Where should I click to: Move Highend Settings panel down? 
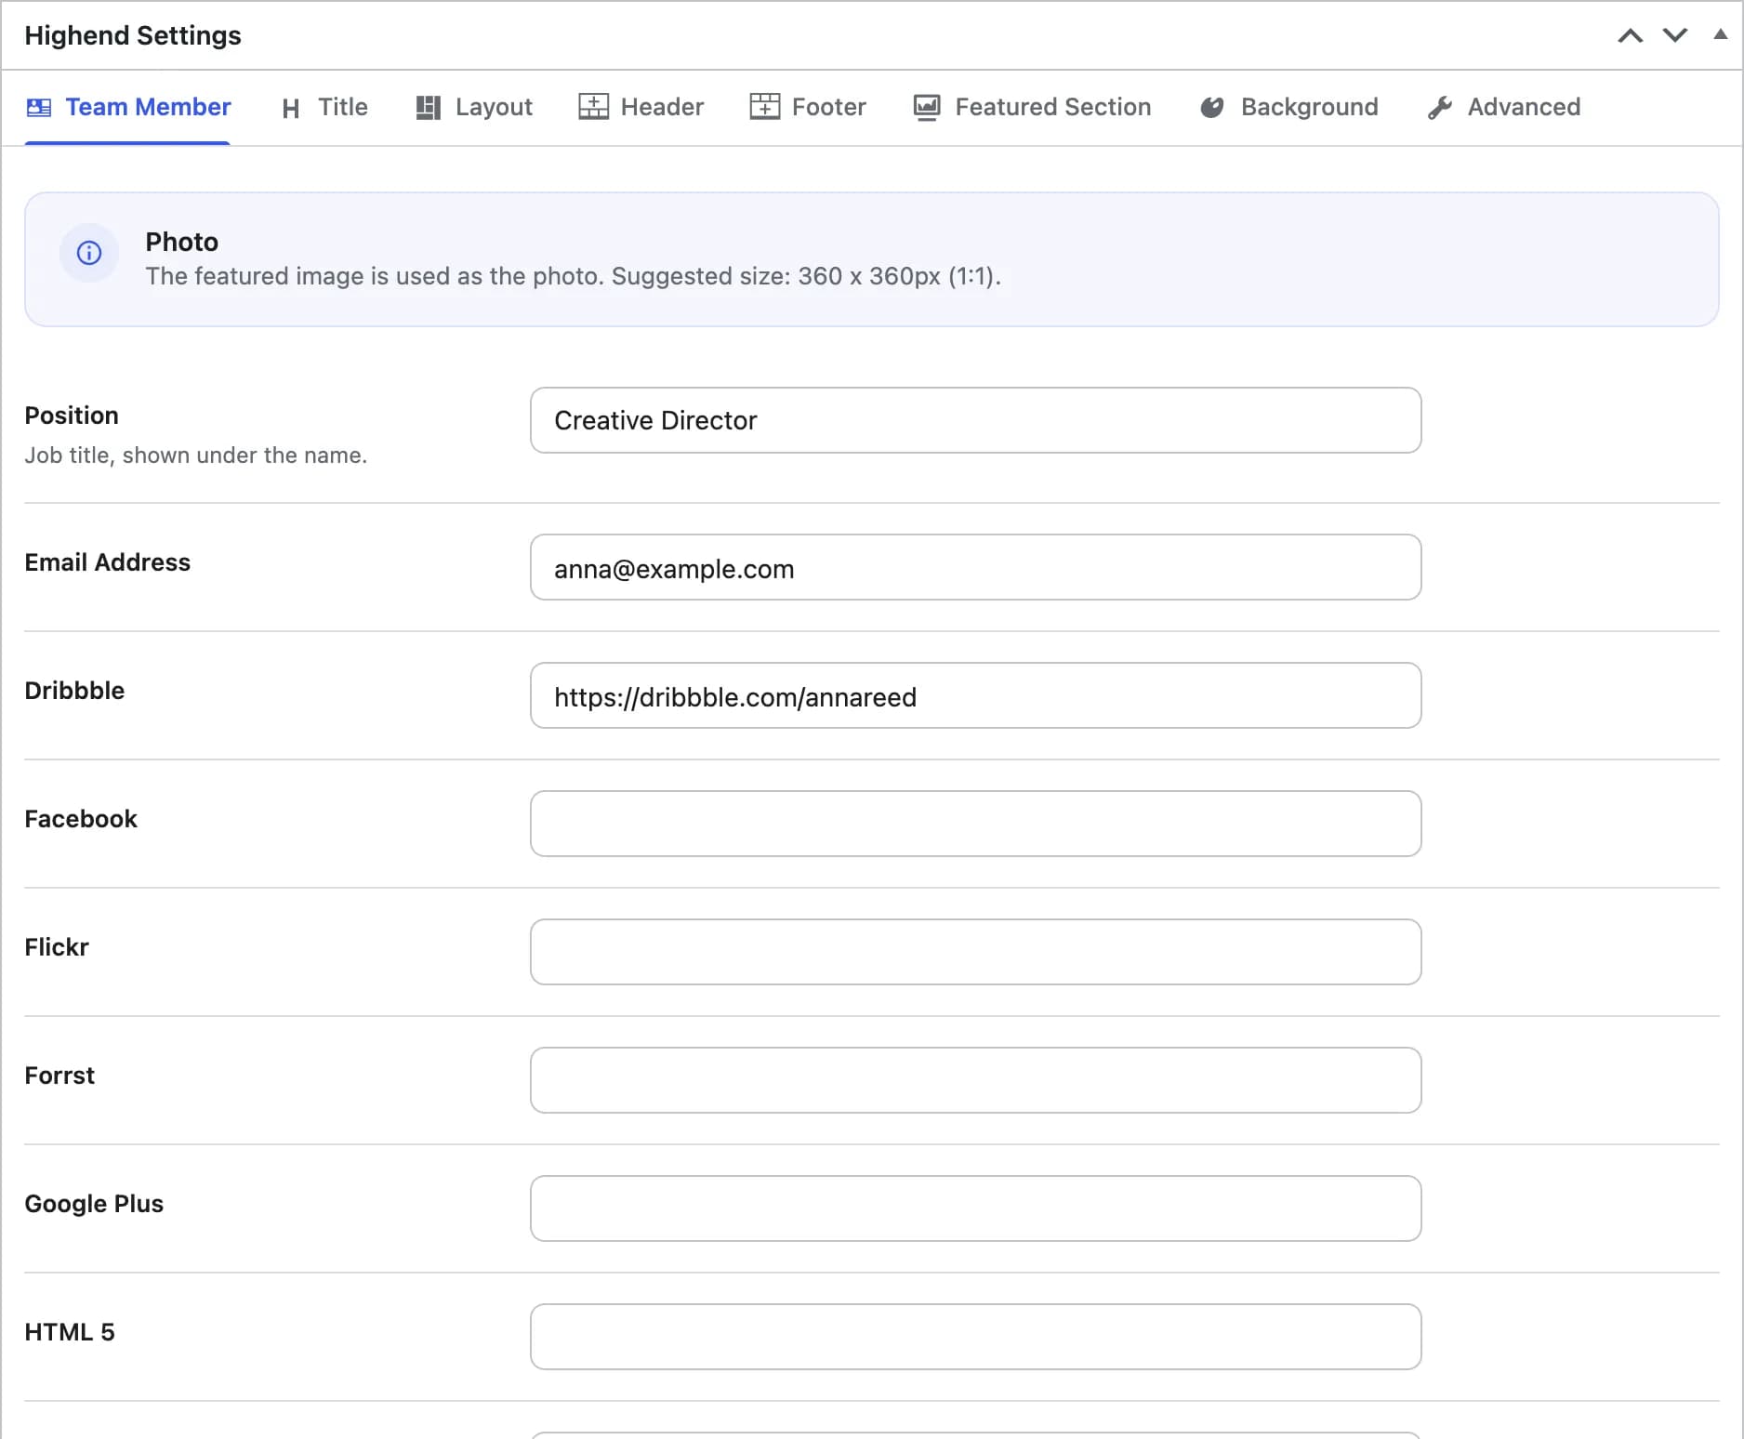pyautogui.click(x=1675, y=35)
